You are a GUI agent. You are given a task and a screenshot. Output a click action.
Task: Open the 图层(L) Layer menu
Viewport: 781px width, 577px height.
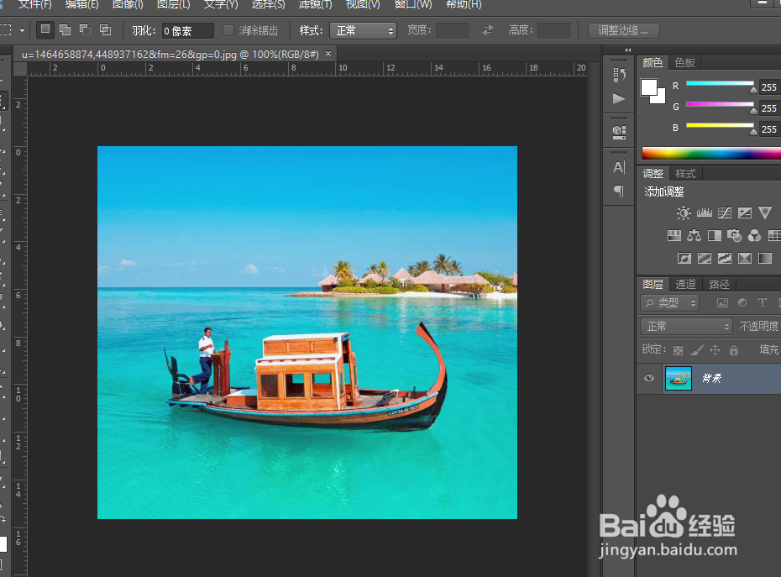[x=173, y=4]
